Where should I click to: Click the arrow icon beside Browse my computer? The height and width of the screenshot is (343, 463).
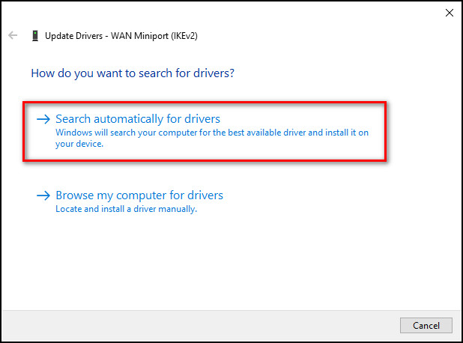click(x=43, y=195)
